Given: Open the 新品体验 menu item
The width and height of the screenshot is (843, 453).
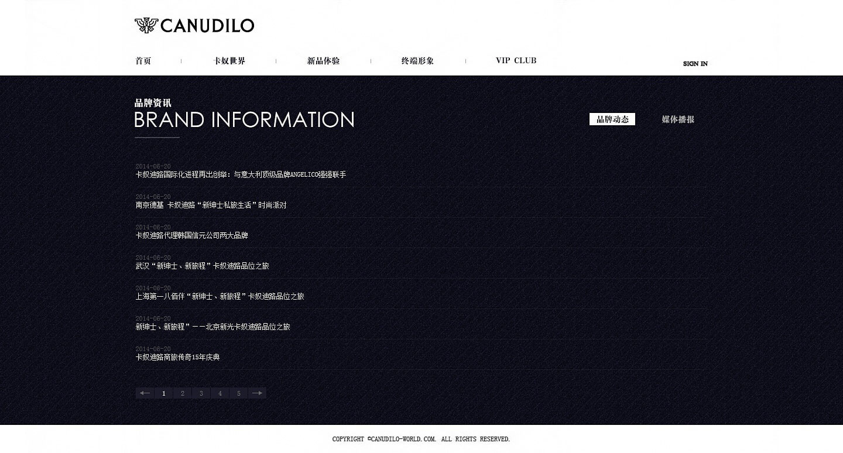Looking at the screenshot, I should click(x=323, y=61).
